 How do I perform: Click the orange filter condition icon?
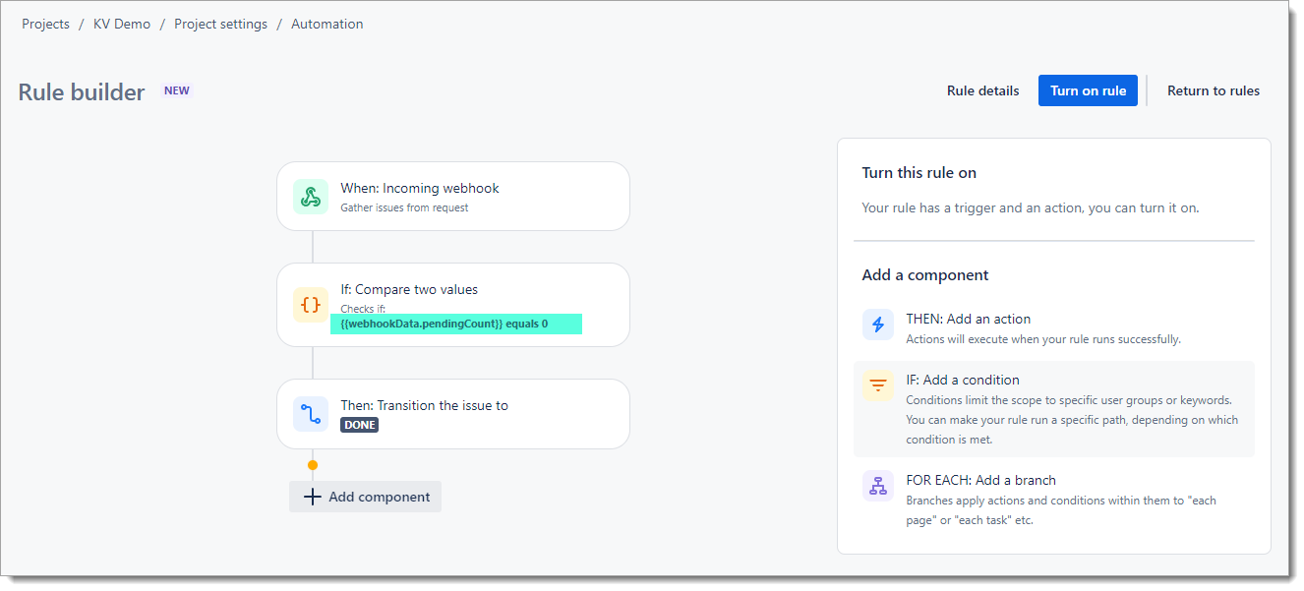pos(878,385)
